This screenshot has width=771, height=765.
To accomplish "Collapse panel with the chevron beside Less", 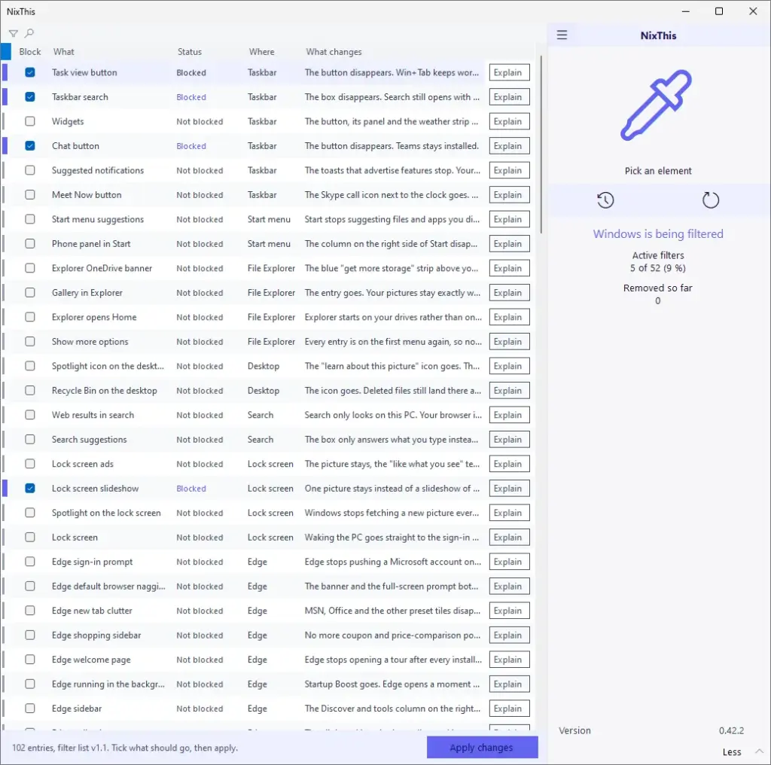I will click(759, 751).
